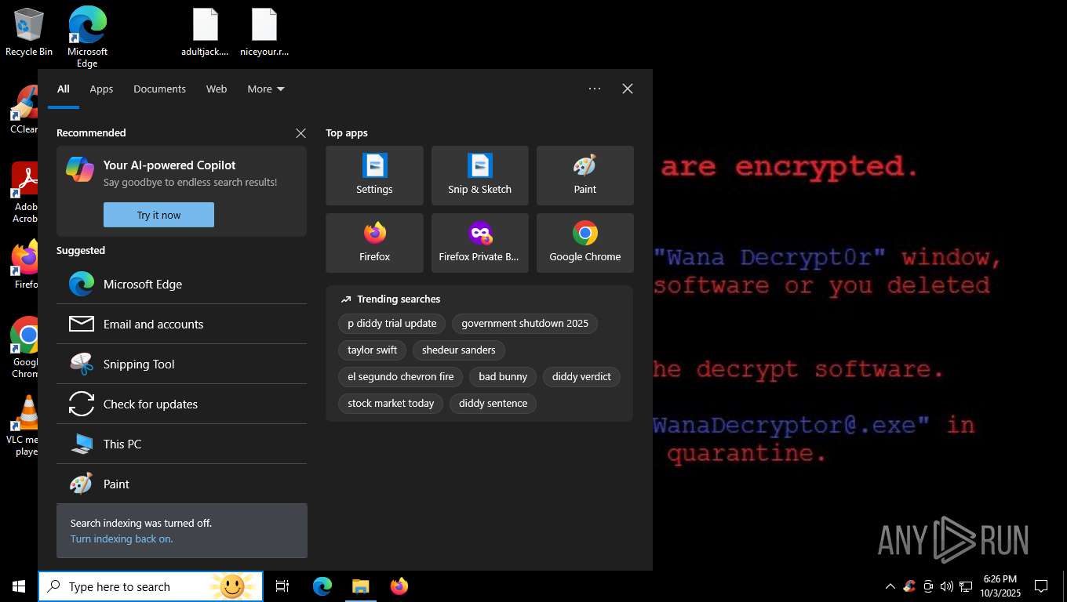This screenshot has height=602, width=1067.
Task: Select the Adobe Acrobat desktop shortcut
Action: (24, 193)
